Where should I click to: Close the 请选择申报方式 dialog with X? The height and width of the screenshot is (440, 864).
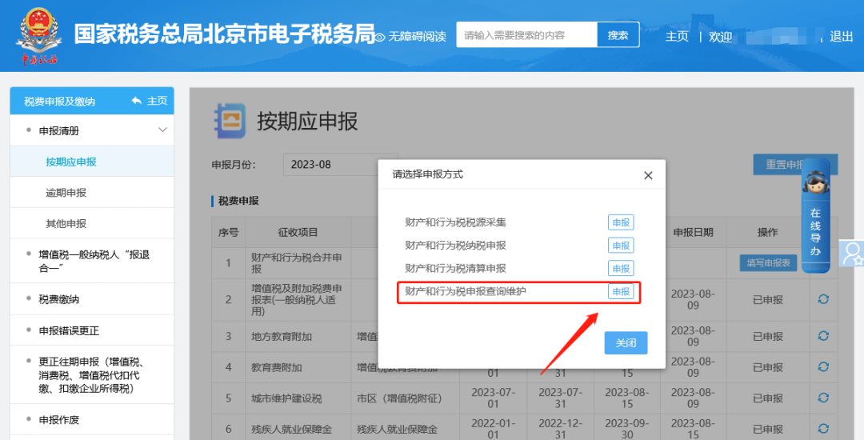click(x=648, y=175)
